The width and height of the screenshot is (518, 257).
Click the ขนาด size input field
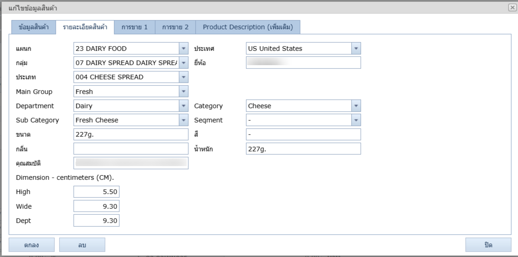[131, 134]
